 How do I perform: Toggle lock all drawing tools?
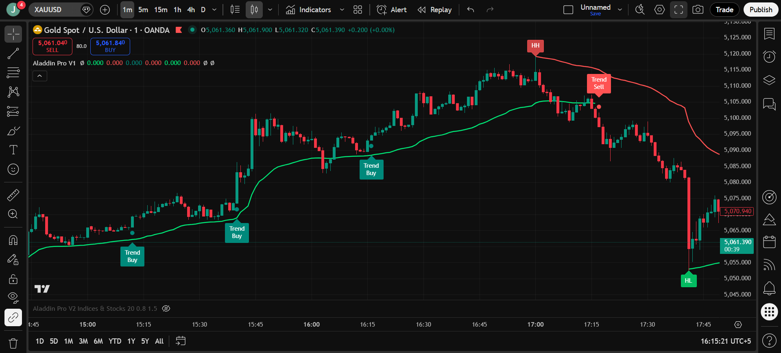[x=13, y=279]
